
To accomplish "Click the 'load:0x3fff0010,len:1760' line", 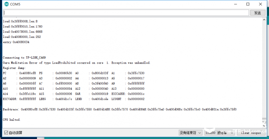I will pos(23,26).
